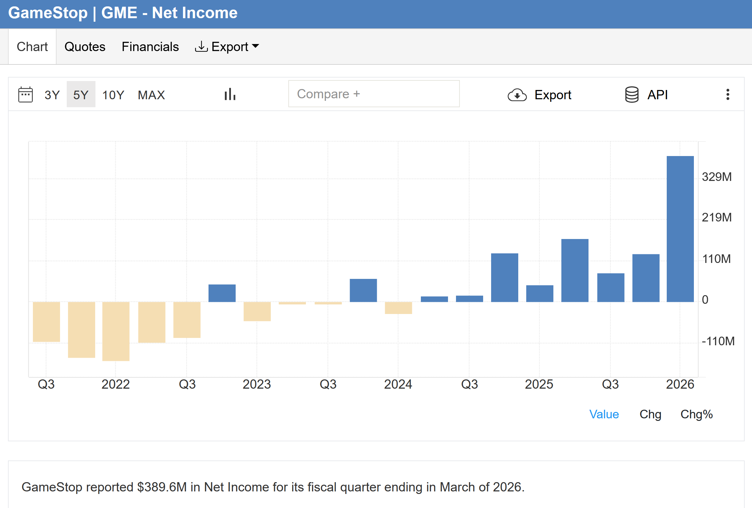The height and width of the screenshot is (508, 752).
Task: Switch to the Chart tab
Action: coord(32,47)
